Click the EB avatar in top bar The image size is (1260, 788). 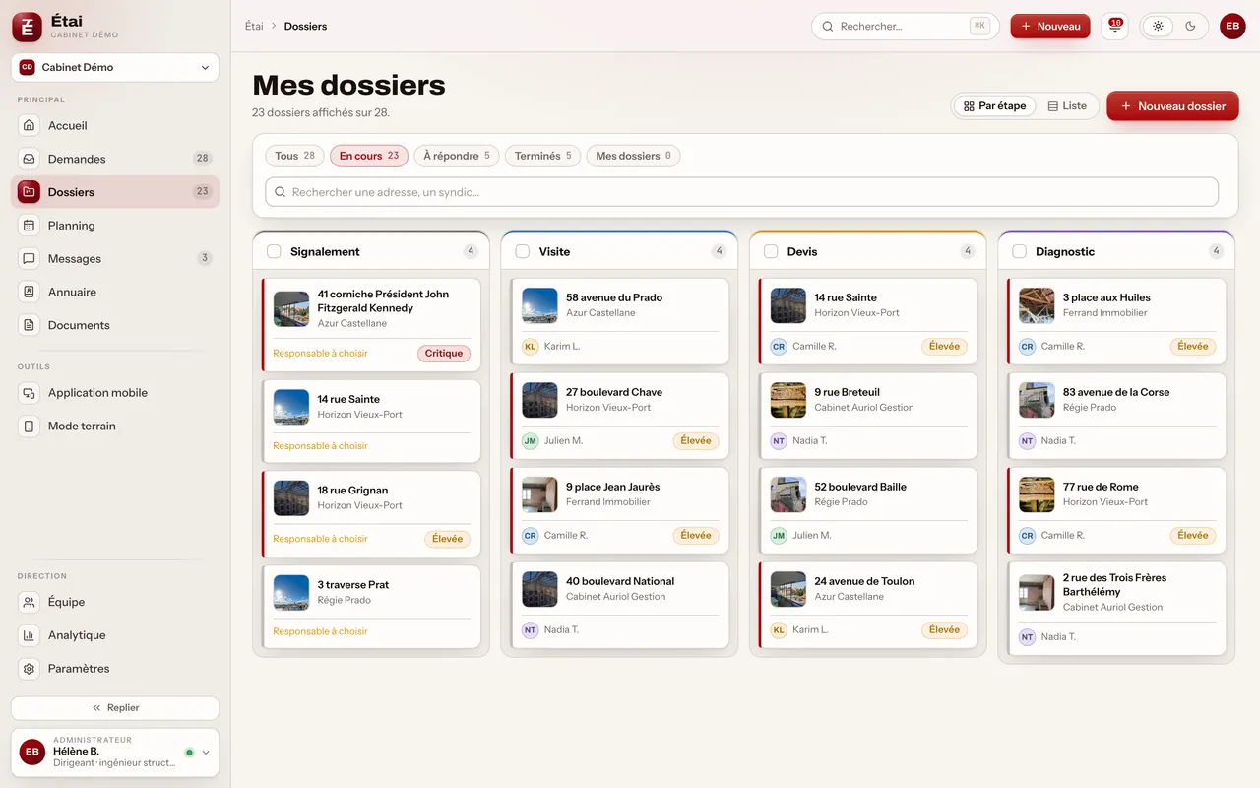tap(1232, 27)
